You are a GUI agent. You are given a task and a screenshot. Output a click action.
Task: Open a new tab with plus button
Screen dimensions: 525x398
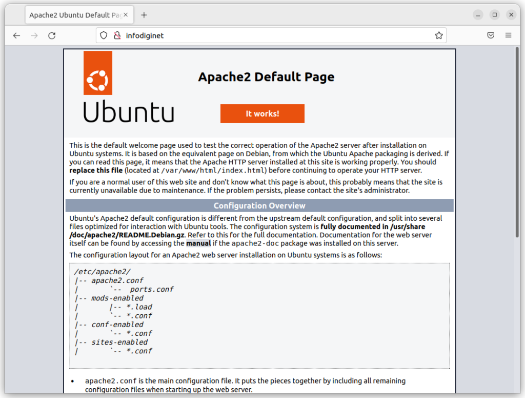[144, 15]
